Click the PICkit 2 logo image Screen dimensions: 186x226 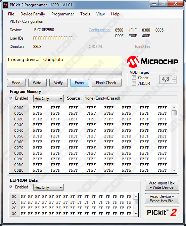pos(162,213)
